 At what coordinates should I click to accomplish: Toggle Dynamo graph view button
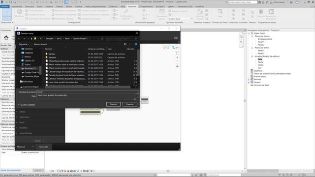175,48
